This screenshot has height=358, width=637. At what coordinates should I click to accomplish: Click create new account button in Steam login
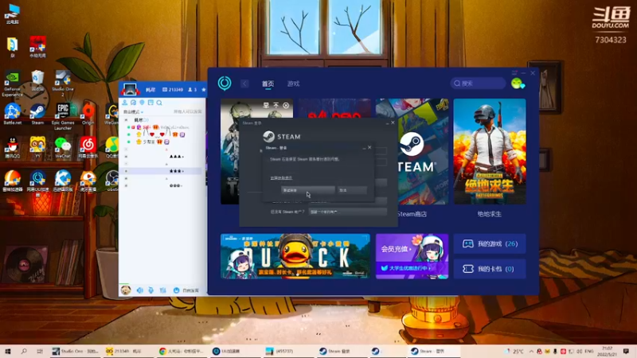click(x=347, y=212)
